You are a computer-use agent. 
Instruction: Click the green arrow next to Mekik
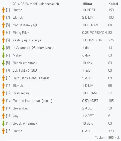pos(4,55)
